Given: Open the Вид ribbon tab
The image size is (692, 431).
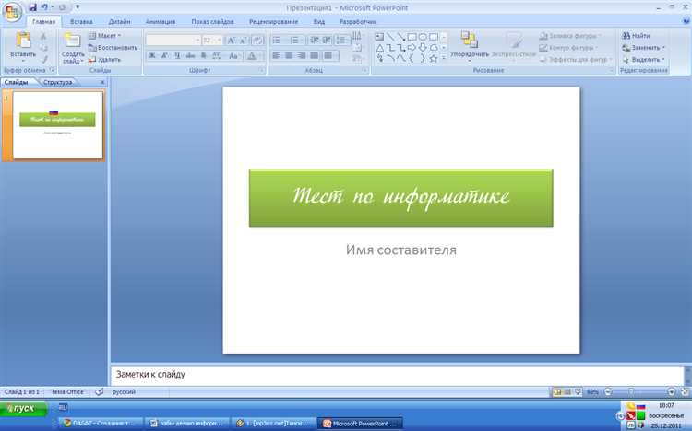Looking at the screenshot, I should tap(319, 21).
